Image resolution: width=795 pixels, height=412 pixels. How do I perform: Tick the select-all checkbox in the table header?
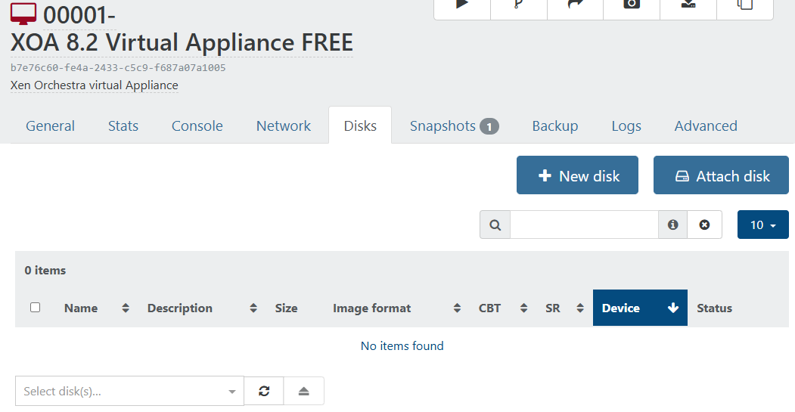click(35, 308)
